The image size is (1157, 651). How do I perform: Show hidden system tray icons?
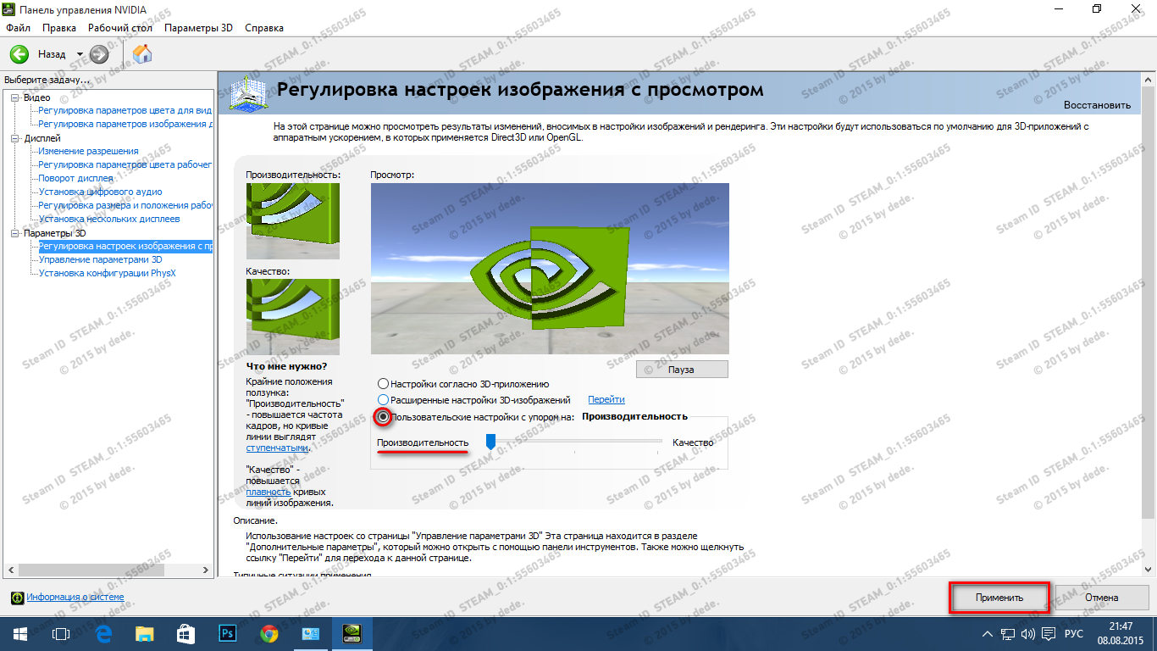point(988,634)
